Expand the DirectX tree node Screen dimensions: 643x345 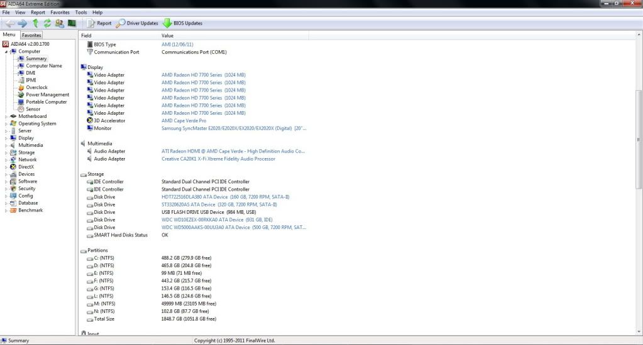pos(6,167)
